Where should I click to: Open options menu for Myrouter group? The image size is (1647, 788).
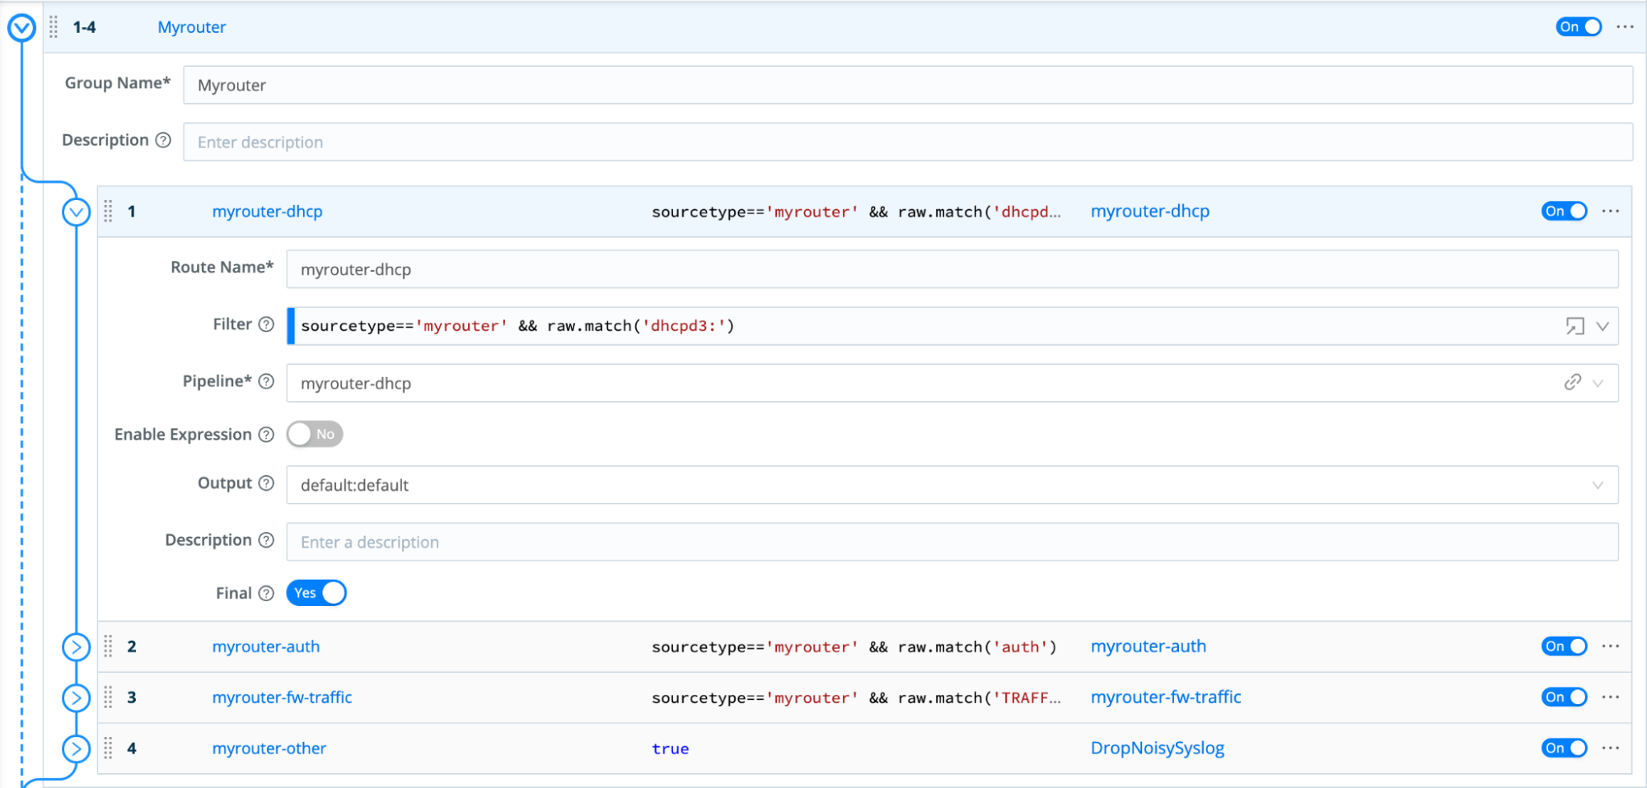pyautogui.click(x=1625, y=27)
